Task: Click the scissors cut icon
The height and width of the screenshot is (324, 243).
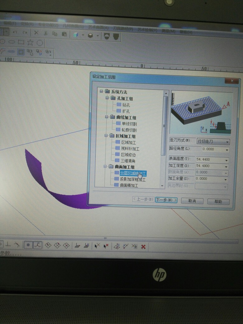Action: pos(46,33)
